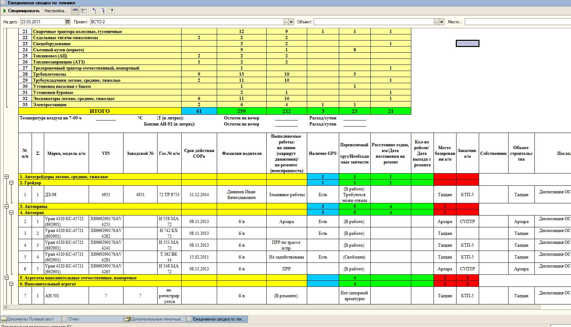Clear the Проект field with X button
The width and height of the screenshot is (571, 327).
[x=291, y=22]
